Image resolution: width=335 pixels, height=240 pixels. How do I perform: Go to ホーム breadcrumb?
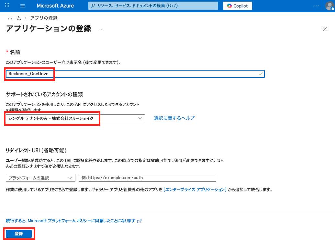(14, 18)
